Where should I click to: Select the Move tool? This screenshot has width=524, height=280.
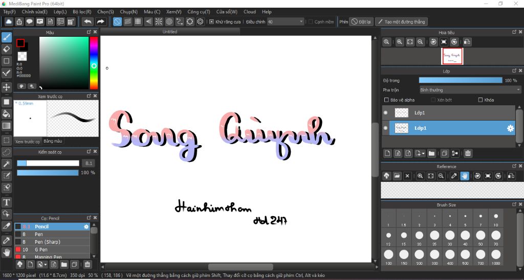pos(6,87)
